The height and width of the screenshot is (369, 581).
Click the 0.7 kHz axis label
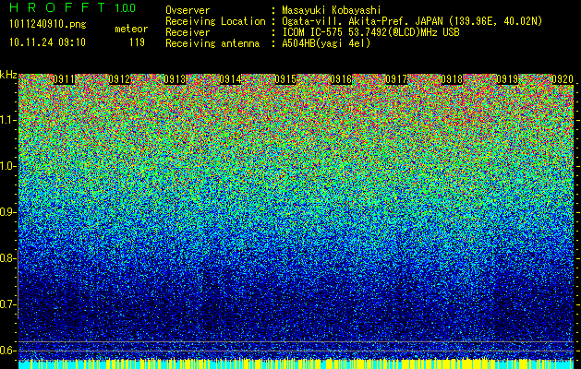[x=7, y=304]
